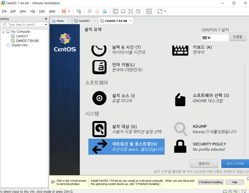The image size is (249, 193).
Task: Click the CD/DVD status bar device icon
Action: tap(230, 192)
